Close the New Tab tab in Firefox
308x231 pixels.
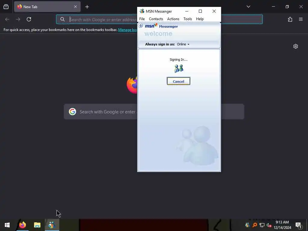[75, 7]
